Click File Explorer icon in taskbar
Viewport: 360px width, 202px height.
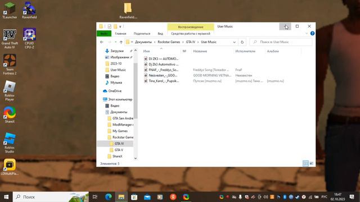[121, 197]
